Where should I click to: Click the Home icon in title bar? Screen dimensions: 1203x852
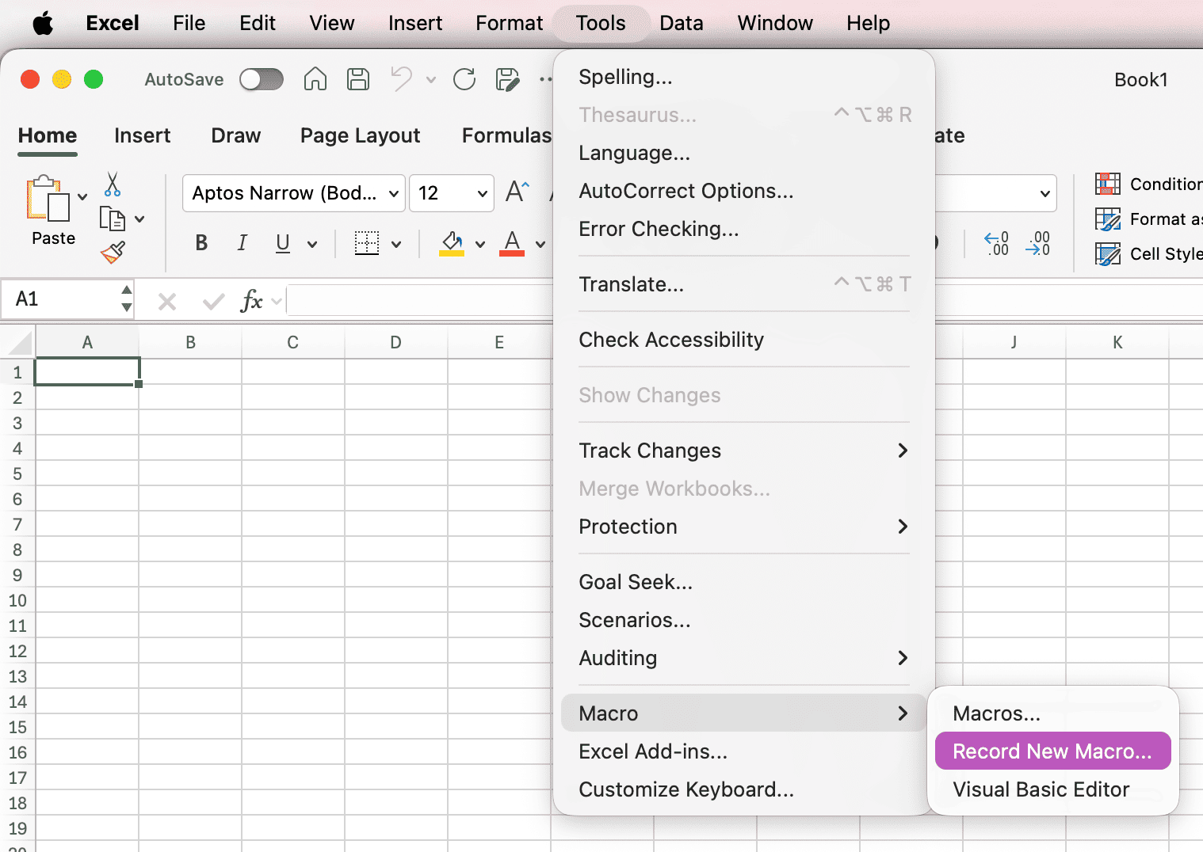pyautogui.click(x=315, y=79)
